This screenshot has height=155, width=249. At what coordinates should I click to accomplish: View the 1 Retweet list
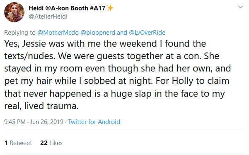click(18, 143)
